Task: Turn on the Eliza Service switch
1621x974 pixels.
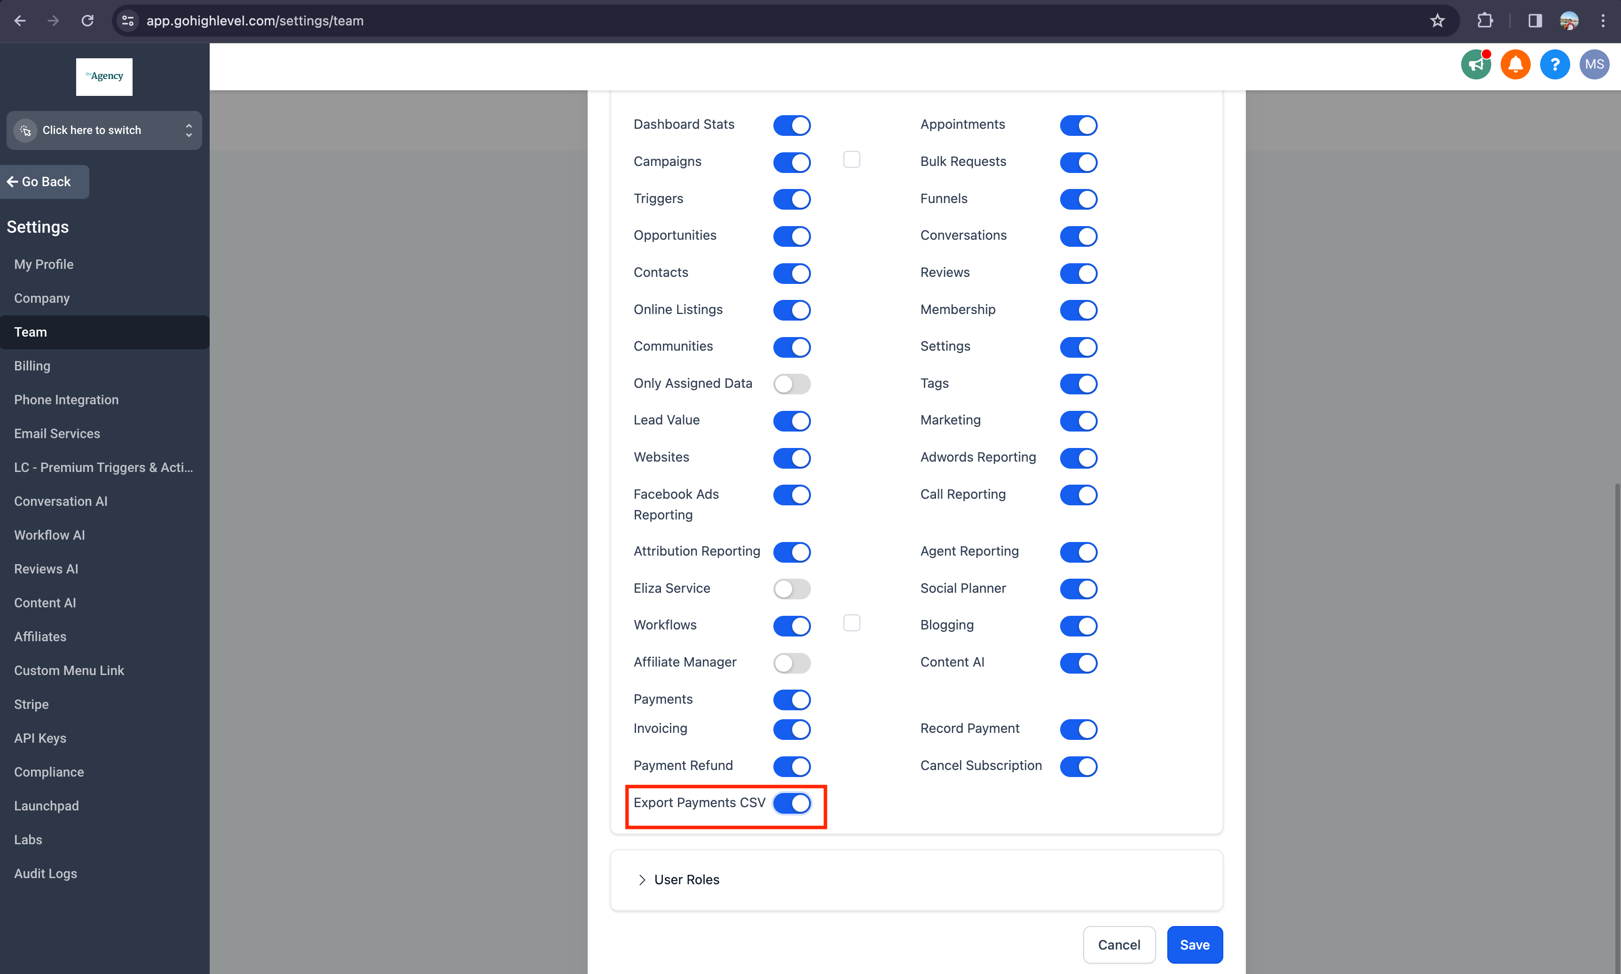Action: coord(792,589)
